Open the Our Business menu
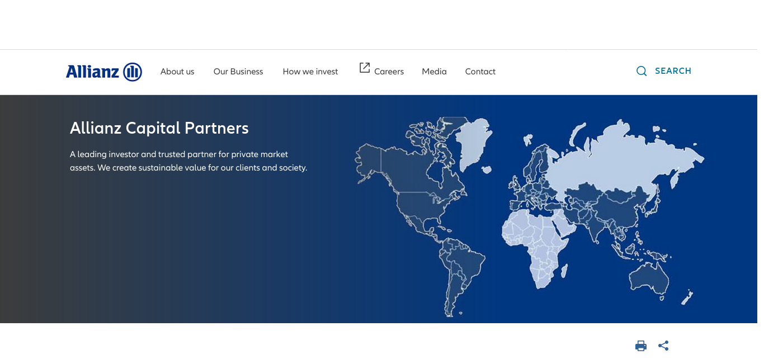The width and height of the screenshot is (764, 364). (x=238, y=72)
